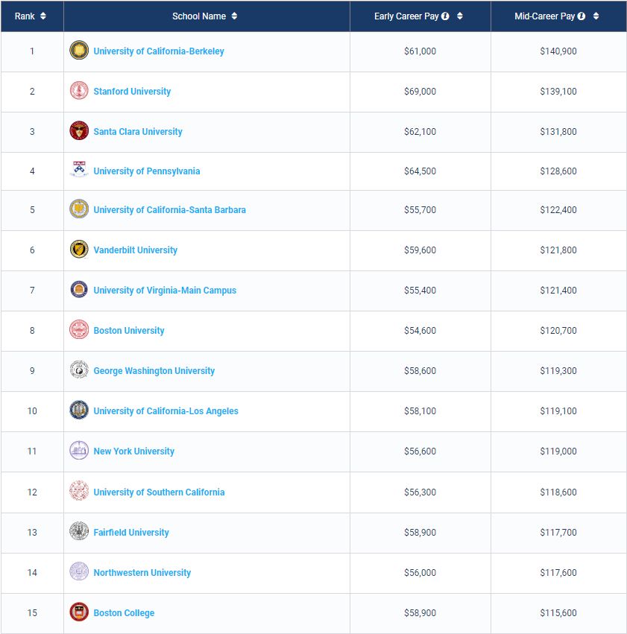The width and height of the screenshot is (627, 634).
Task: Click the Early Career Pay header label
Action: [406, 16]
